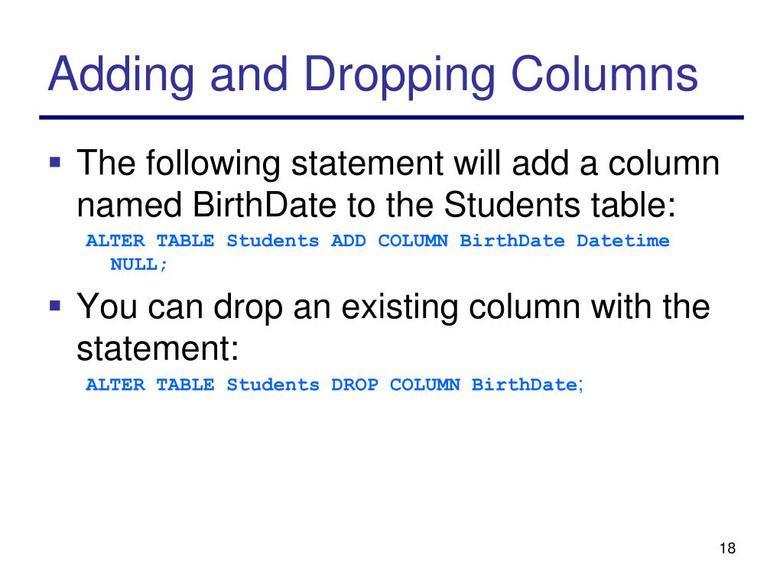Click the text 'named BirthDate to the Students table:'

tap(376, 205)
